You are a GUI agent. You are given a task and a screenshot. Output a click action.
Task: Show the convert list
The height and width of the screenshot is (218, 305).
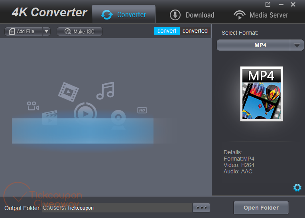tap(167, 31)
